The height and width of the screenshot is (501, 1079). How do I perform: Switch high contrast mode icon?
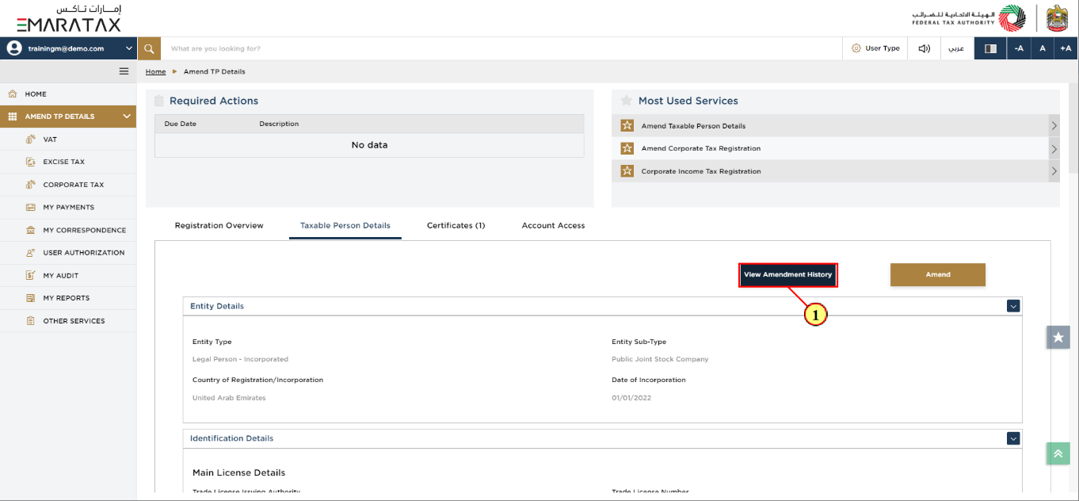tap(990, 48)
